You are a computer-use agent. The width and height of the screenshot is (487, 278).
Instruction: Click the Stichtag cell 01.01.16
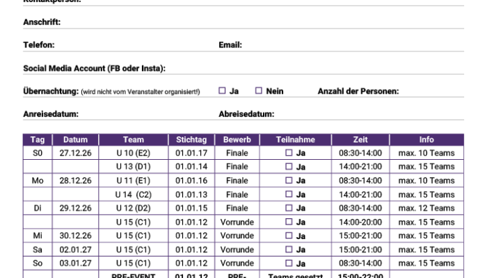coord(191,181)
